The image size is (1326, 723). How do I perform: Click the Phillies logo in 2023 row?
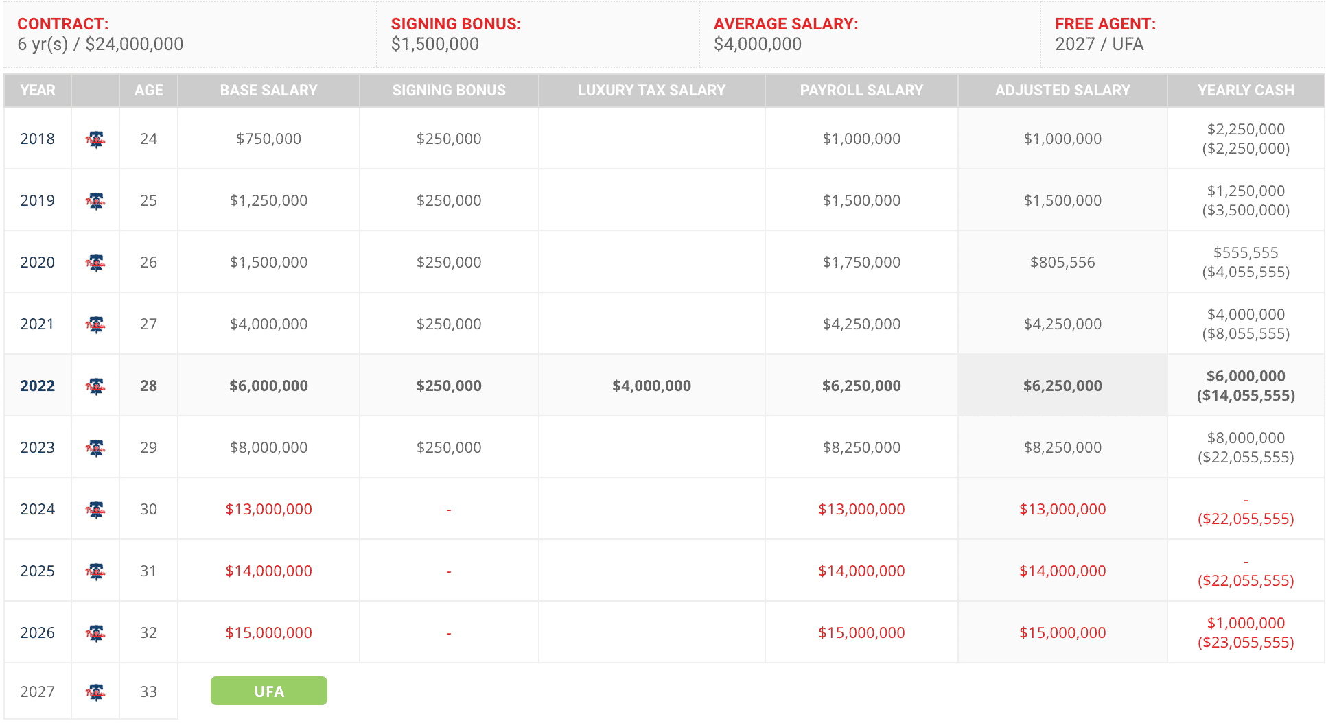tap(95, 448)
